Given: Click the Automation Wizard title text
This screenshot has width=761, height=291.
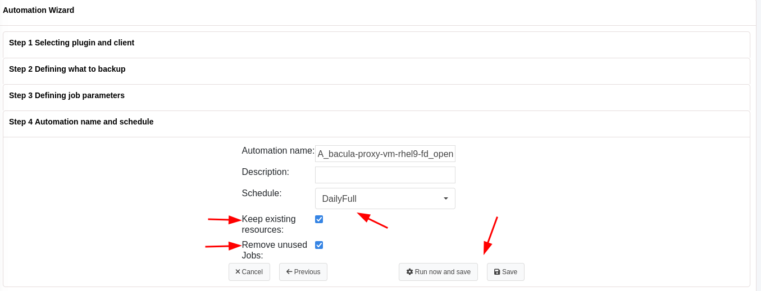Looking at the screenshot, I should click(x=38, y=10).
